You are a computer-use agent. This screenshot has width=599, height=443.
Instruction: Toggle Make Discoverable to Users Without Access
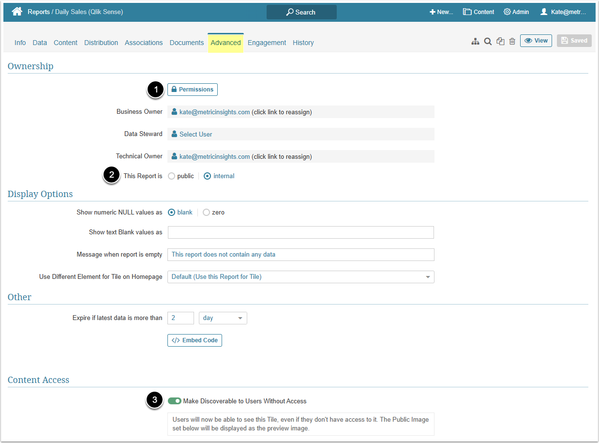pyautogui.click(x=175, y=401)
